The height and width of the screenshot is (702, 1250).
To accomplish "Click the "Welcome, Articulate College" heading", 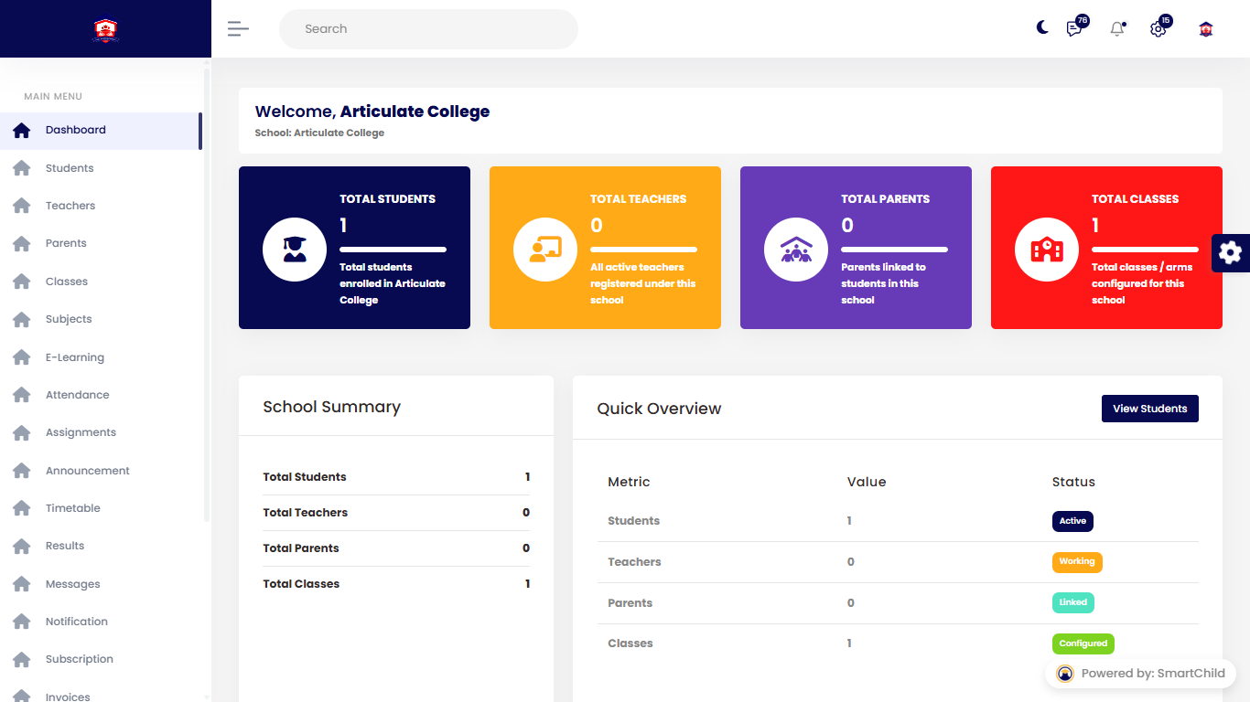I will tap(372, 112).
